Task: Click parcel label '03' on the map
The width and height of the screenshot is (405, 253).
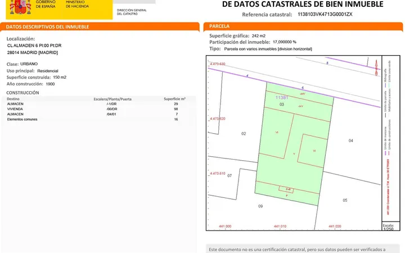Action: pyautogui.click(x=282, y=105)
